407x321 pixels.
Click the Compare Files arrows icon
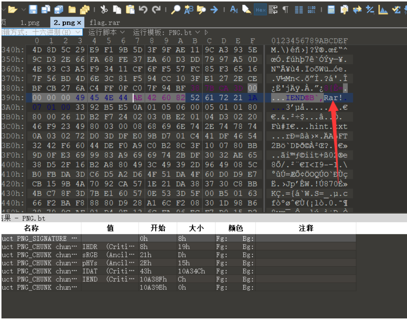click(x=358, y=10)
